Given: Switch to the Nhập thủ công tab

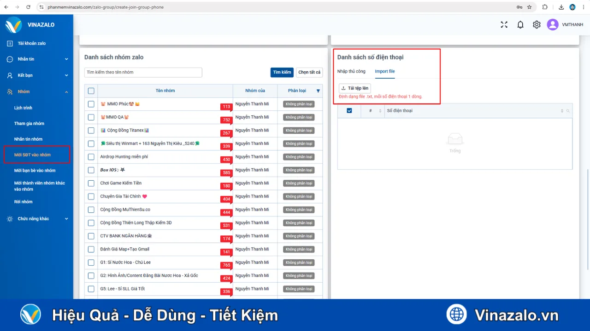Looking at the screenshot, I should [x=351, y=72].
